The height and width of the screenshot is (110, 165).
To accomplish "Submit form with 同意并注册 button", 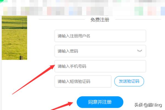I will click(x=100, y=102).
